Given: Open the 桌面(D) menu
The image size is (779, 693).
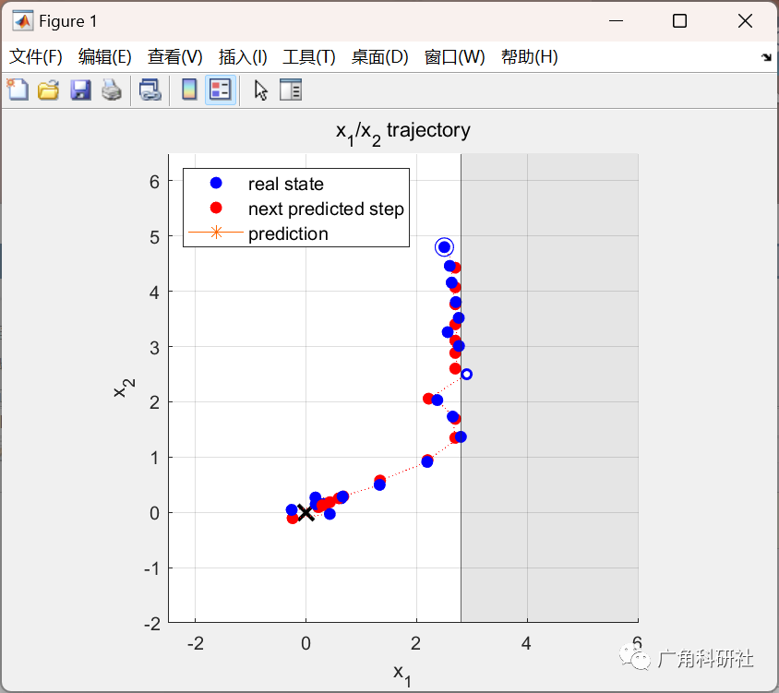Looking at the screenshot, I should click(379, 56).
